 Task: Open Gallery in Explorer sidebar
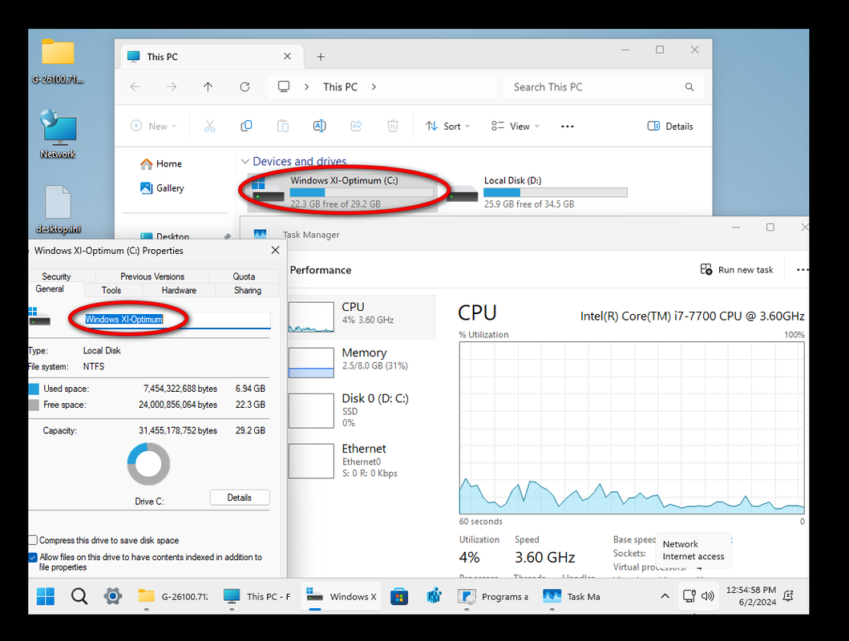[163, 187]
